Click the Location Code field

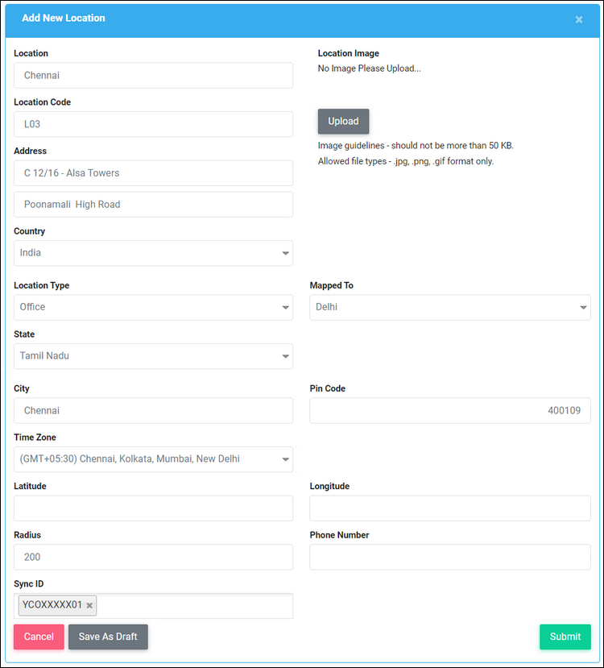tap(153, 124)
